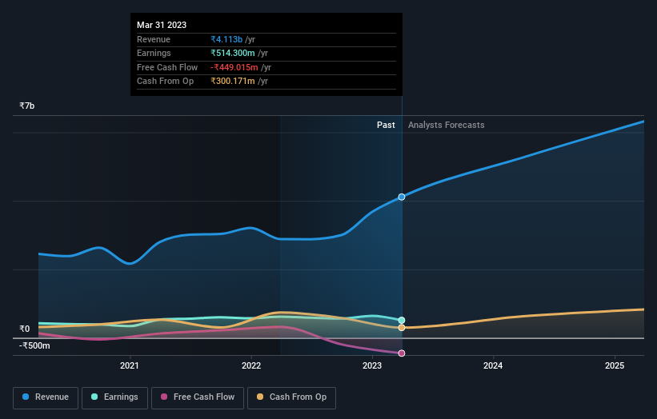Click the Earnings row label in tooltip
The width and height of the screenshot is (657, 419).
click(x=154, y=53)
